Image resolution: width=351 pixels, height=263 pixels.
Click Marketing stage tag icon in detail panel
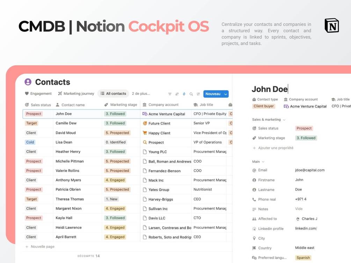254,138
